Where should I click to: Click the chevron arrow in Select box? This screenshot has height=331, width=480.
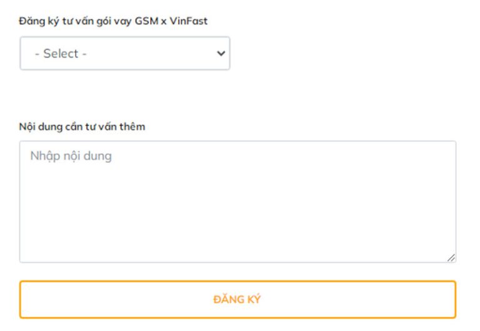[221, 53]
